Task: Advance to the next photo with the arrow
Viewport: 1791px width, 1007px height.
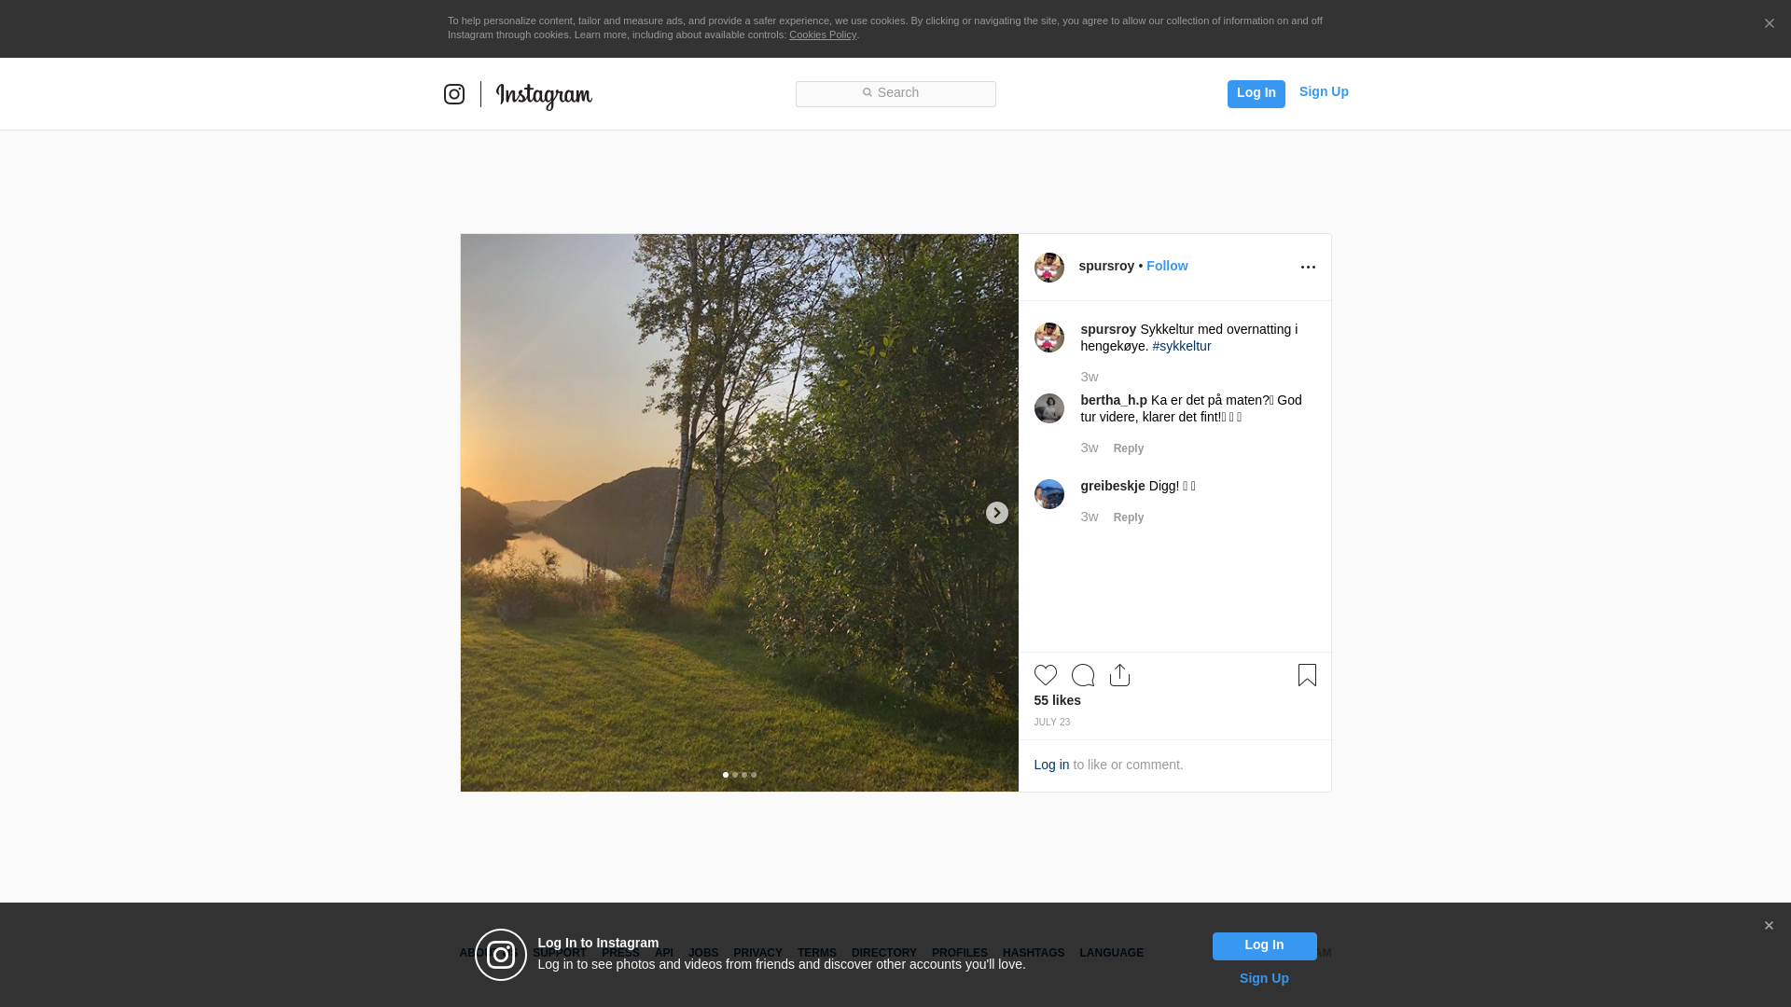Action: (x=996, y=513)
